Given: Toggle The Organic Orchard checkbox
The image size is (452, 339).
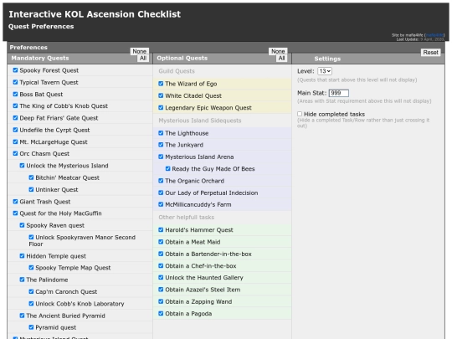Looking at the screenshot, I should coord(161,181).
